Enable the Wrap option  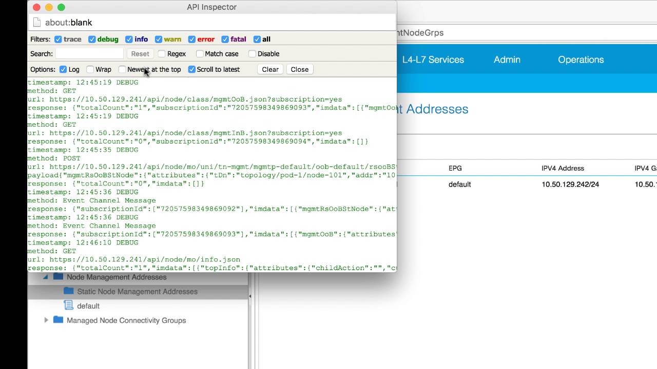pyautogui.click(x=90, y=69)
